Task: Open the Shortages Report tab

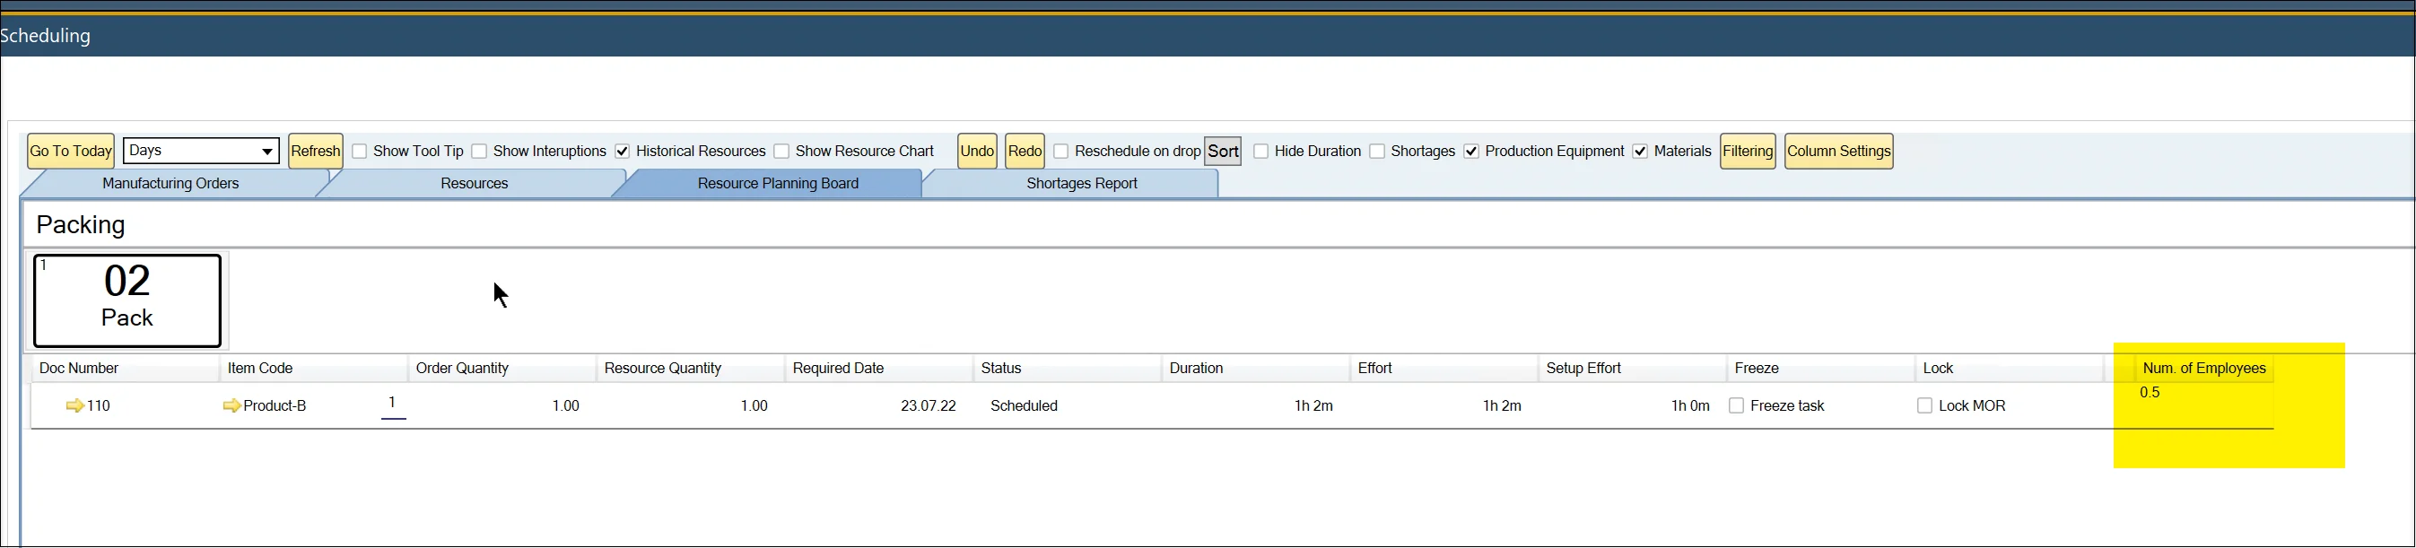Action: pyautogui.click(x=1081, y=183)
